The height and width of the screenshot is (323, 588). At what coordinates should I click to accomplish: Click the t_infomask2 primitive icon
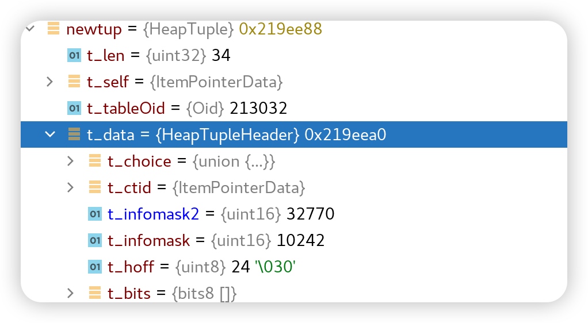94,214
